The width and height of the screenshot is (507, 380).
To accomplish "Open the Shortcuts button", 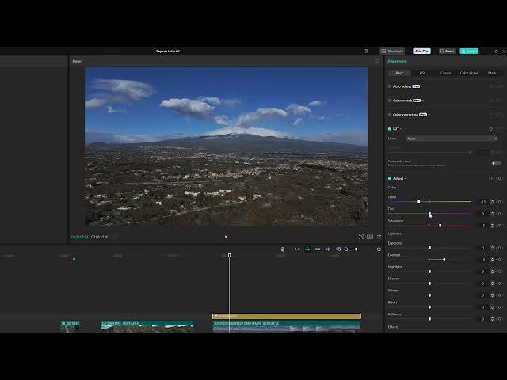I will pyautogui.click(x=392, y=51).
